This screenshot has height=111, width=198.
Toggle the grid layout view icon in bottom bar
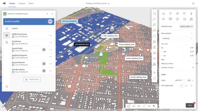pyautogui.click(x=129, y=106)
